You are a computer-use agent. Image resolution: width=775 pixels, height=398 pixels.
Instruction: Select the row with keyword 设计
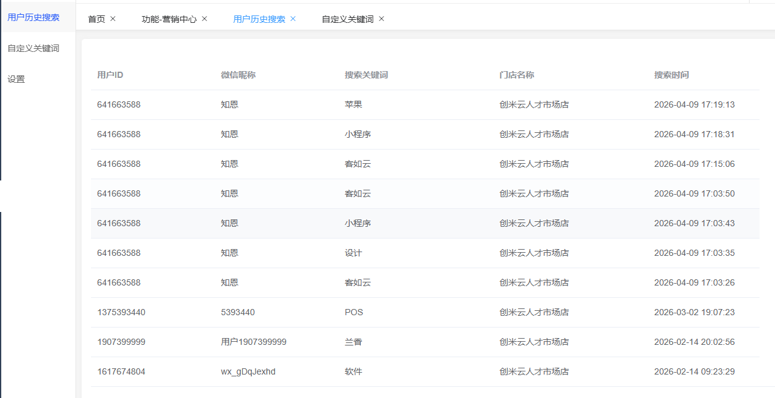pos(353,253)
